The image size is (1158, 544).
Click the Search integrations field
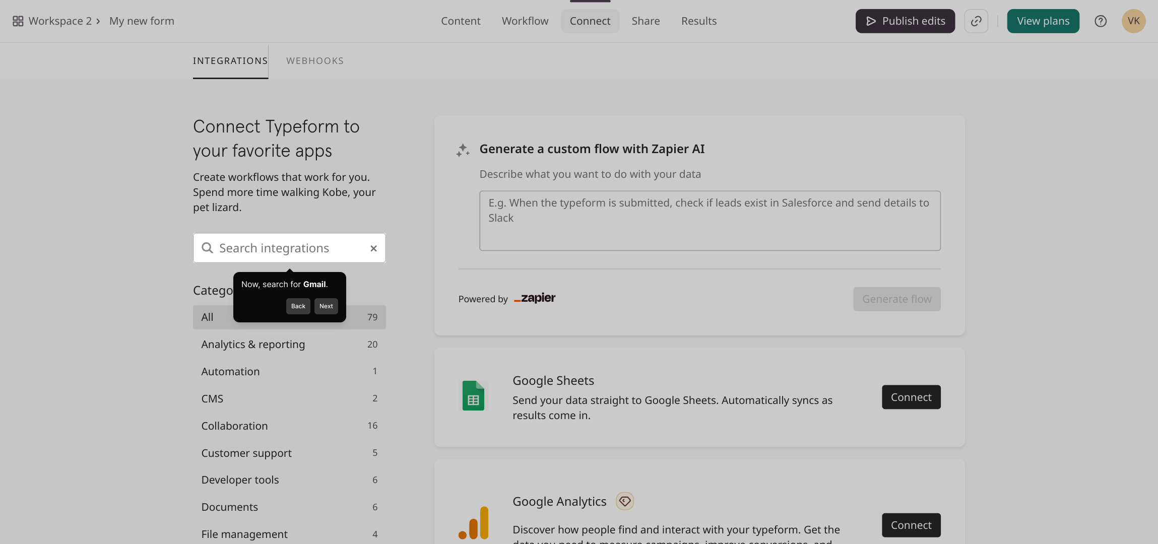[x=289, y=248]
